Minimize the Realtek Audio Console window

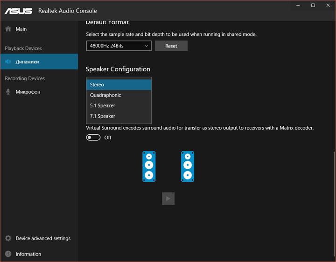click(298, 5)
